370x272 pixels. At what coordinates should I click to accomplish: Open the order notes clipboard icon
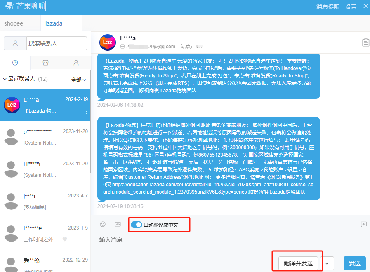pyautogui.click(x=365, y=42)
